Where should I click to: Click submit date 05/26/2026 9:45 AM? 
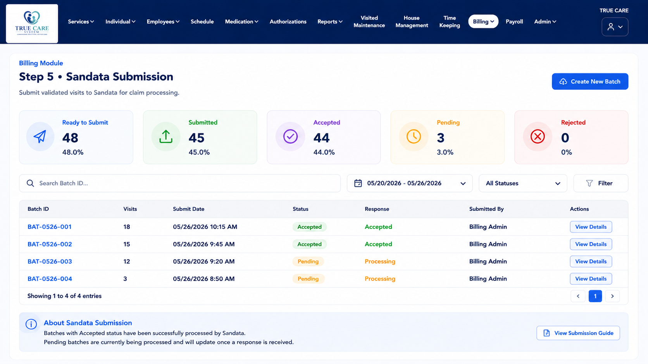[204, 244]
